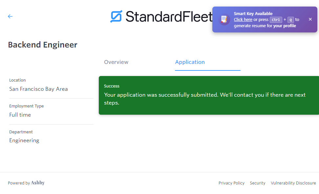Click the Q key badge in popup
The image size is (319, 194).
pos(290,20)
